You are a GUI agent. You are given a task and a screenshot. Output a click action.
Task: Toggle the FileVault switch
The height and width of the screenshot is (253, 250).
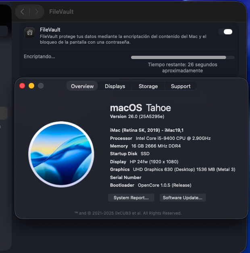pos(225,32)
